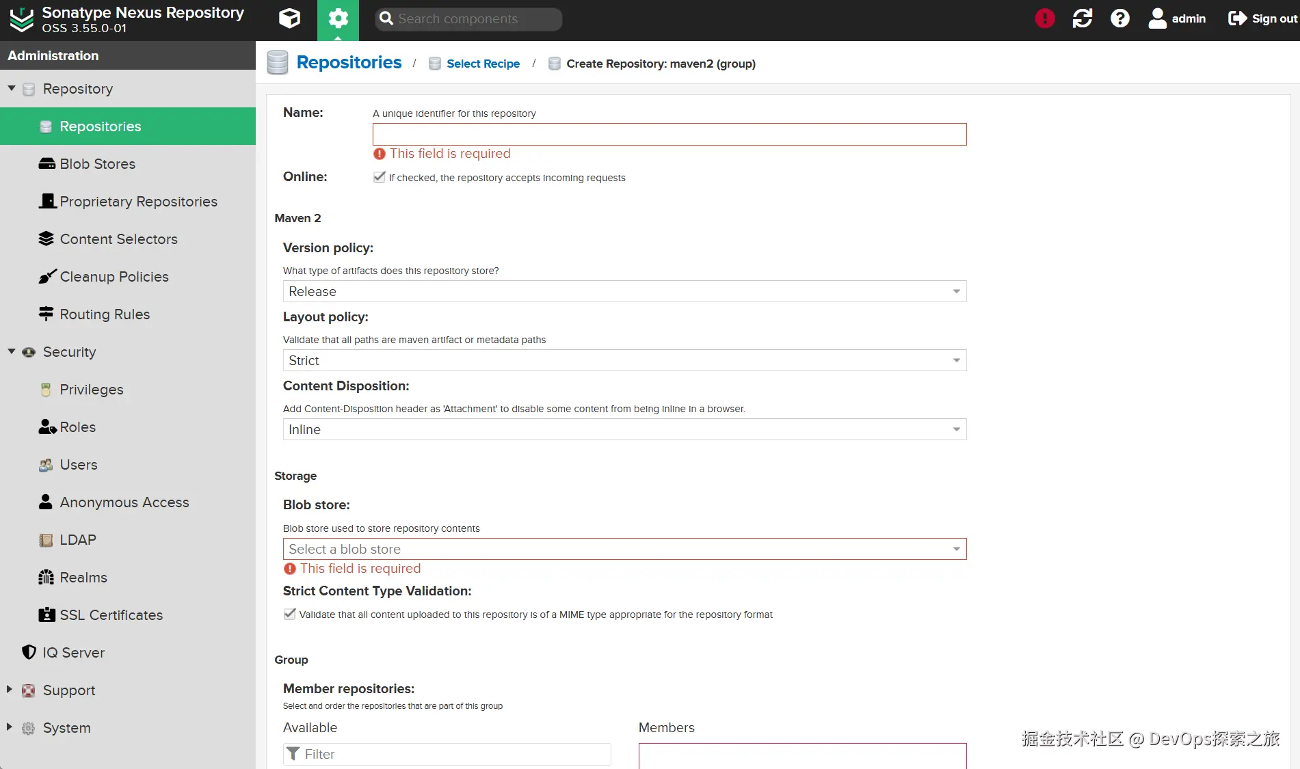This screenshot has width=1300, height=769.
Task: Click the IQ Server shield icon
Action: pos(29,652)
